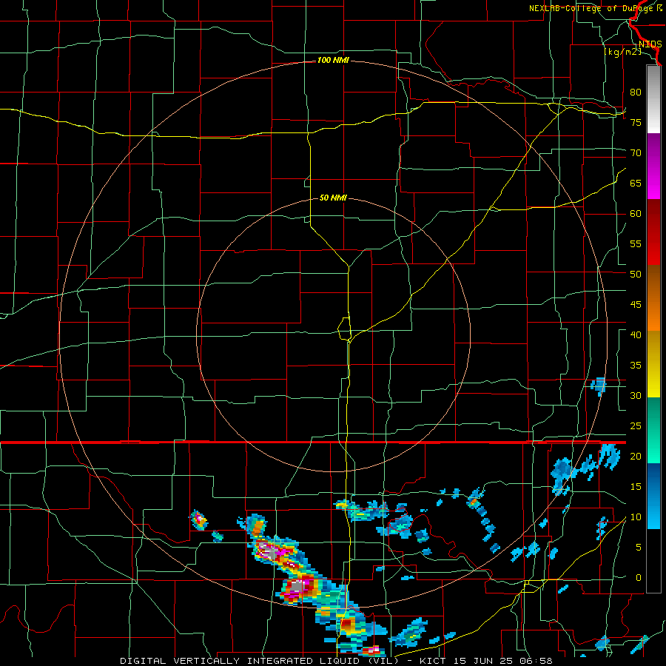Viewport: 666px width, 666px height.
Task: Click the legend value 0
Action: [x=638, y=578]
